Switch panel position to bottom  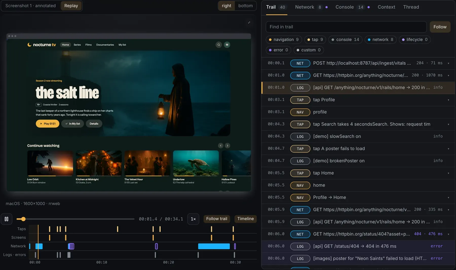click(x=245, y=6)
